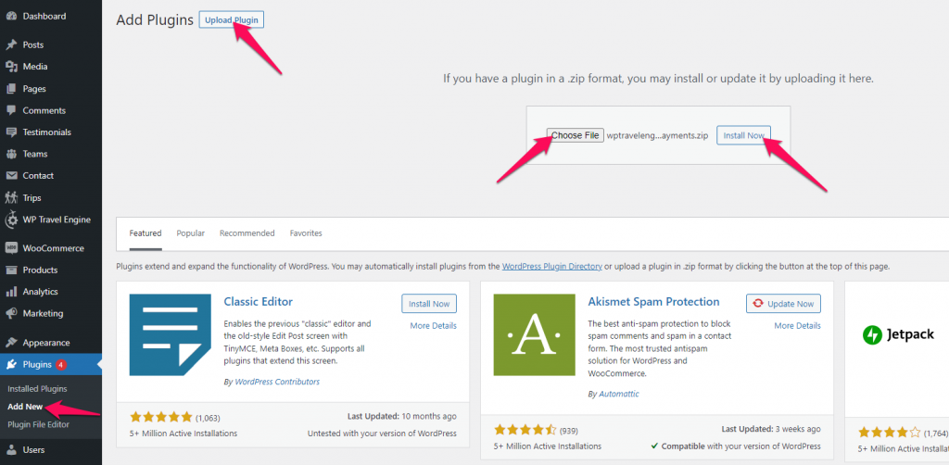Click the Pages sidebar icon
This screenshot has width=949, height=465.
(11, 89)
